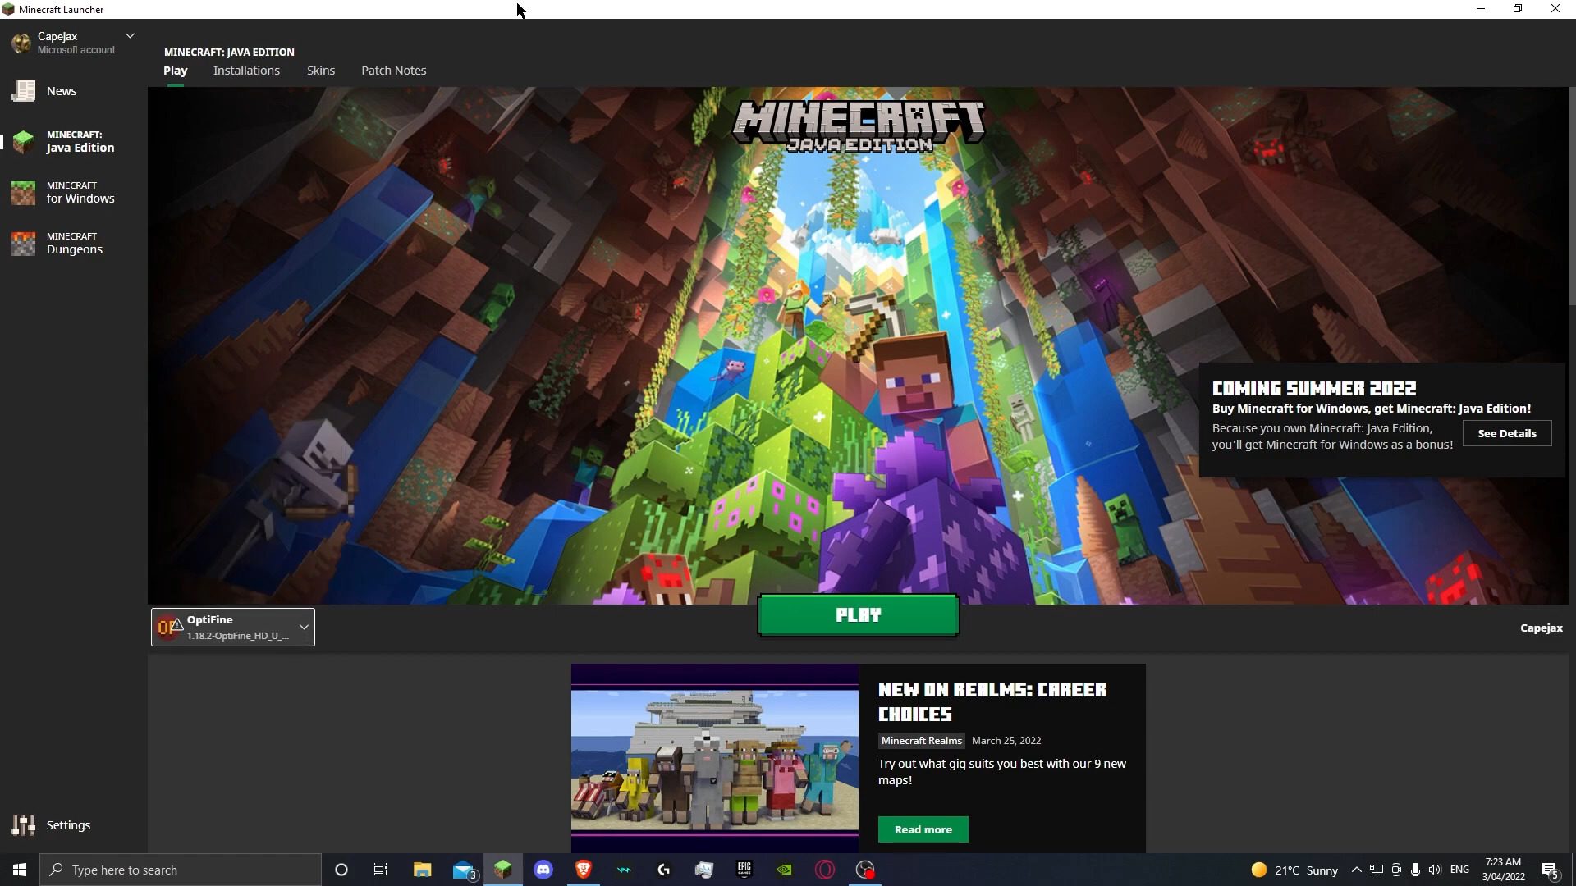
Task: Open Minecraft Dungeons sidebar icon
Action: pos(24,244)
